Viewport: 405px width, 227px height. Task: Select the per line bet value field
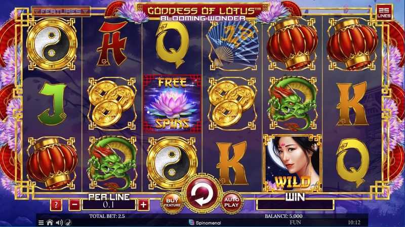click(x=109, y=205)
